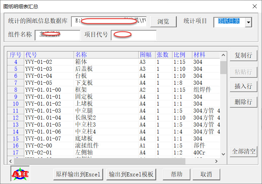Click the 框架 name cell
The width and height of the screenshot is (262, 184).
pos(106,90)
